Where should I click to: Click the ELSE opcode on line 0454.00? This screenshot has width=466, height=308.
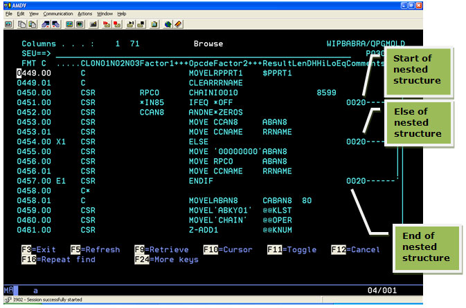199,142
